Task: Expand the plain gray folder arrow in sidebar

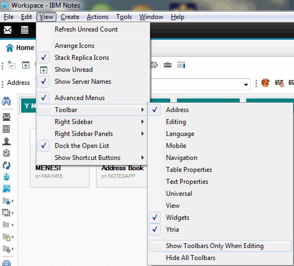Action: click(13, 225)
